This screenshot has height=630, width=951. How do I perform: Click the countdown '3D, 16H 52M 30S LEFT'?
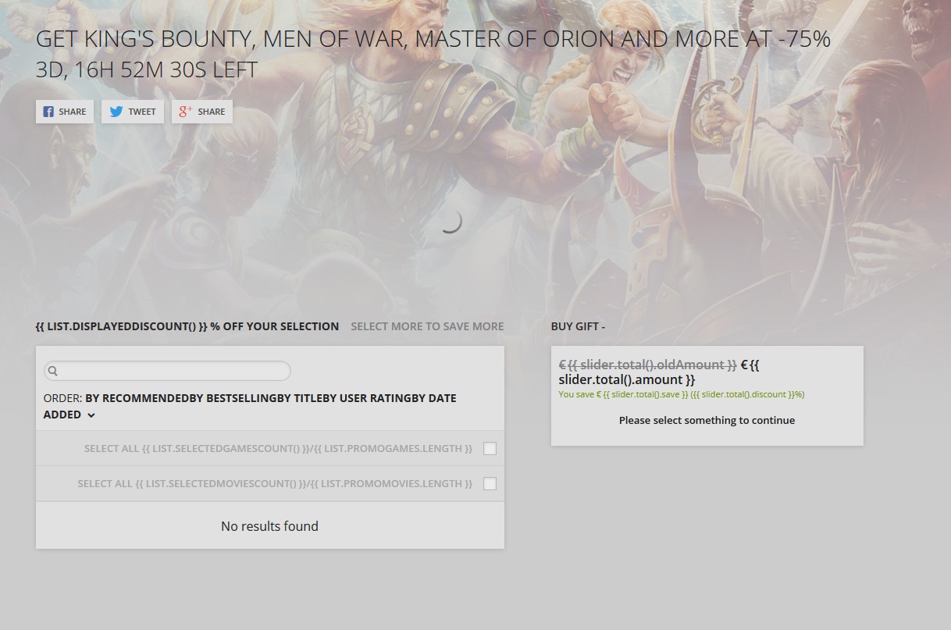click(147, 69)
